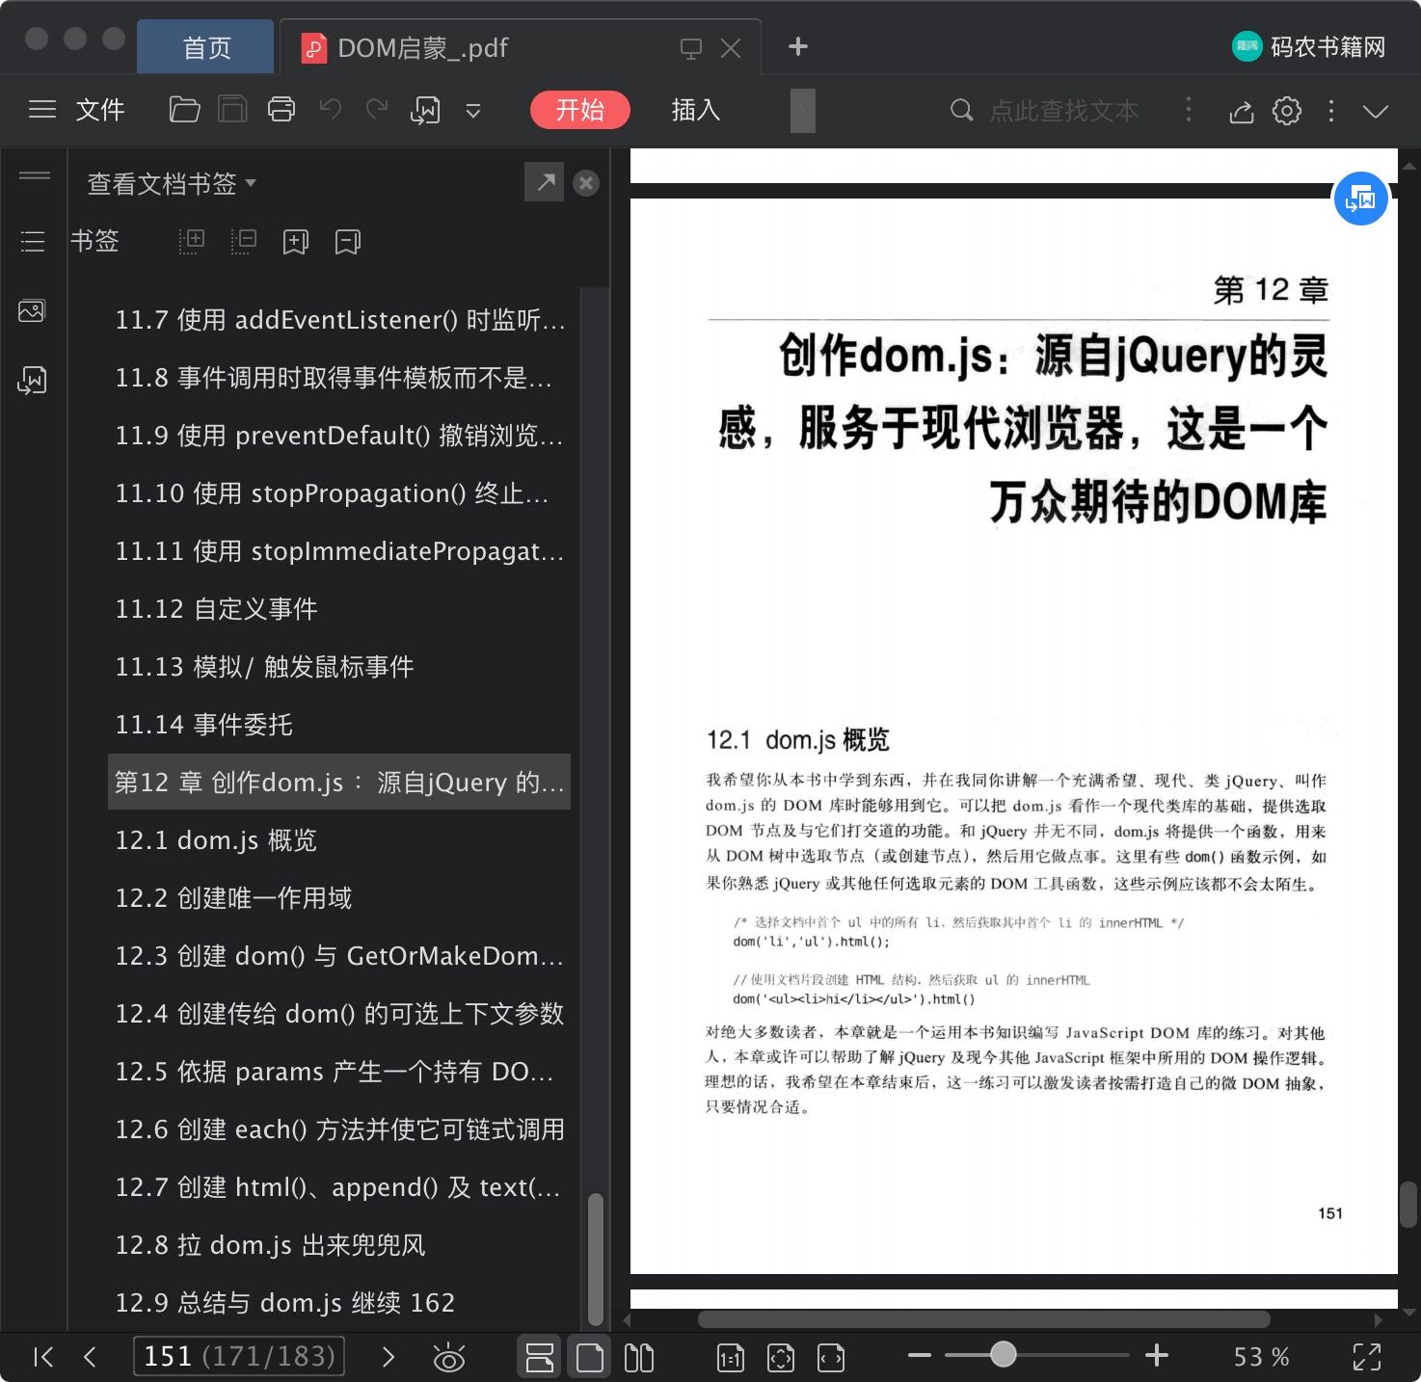Viewport: 1421px width, 1382px height.
Task: Click the collapse all bookmarks icon
Action: tap(244, 241)
